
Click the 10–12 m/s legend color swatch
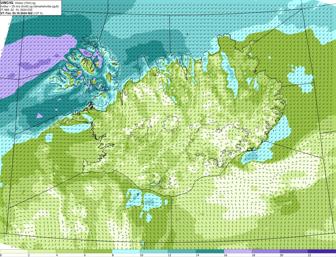[x=154, y=251]
